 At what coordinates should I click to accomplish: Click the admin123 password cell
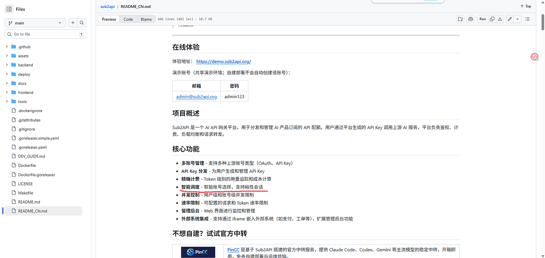(234, 96)
